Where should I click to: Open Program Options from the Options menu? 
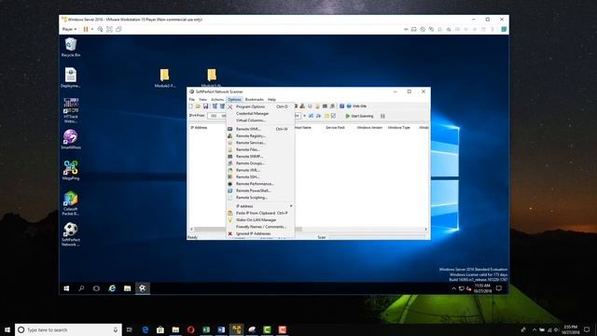(260, 106)
